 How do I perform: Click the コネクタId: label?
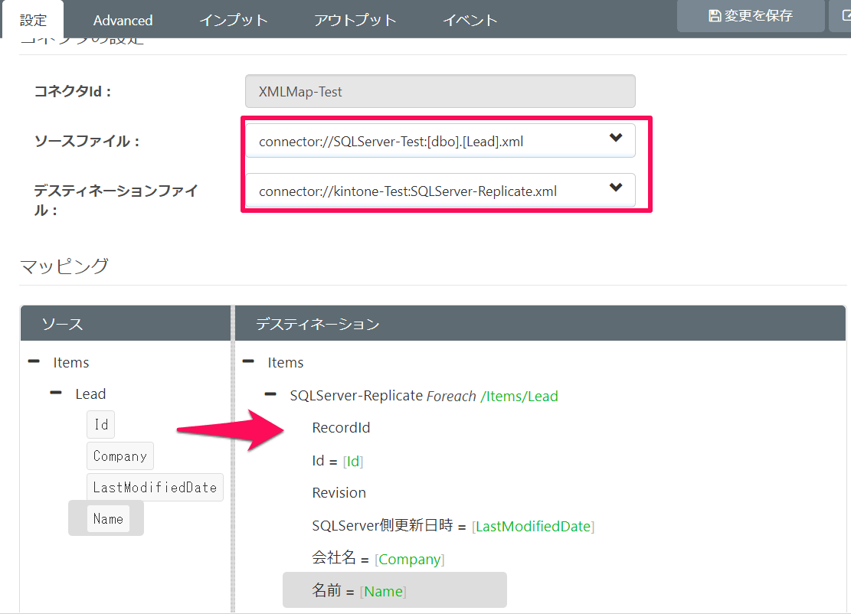click(x=73, y=91)
